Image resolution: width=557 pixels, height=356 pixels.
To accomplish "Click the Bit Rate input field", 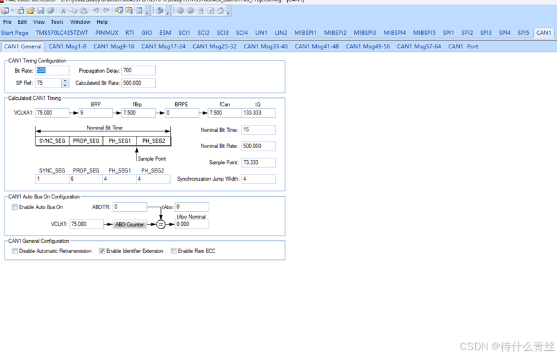I will (x=52, y=70).
